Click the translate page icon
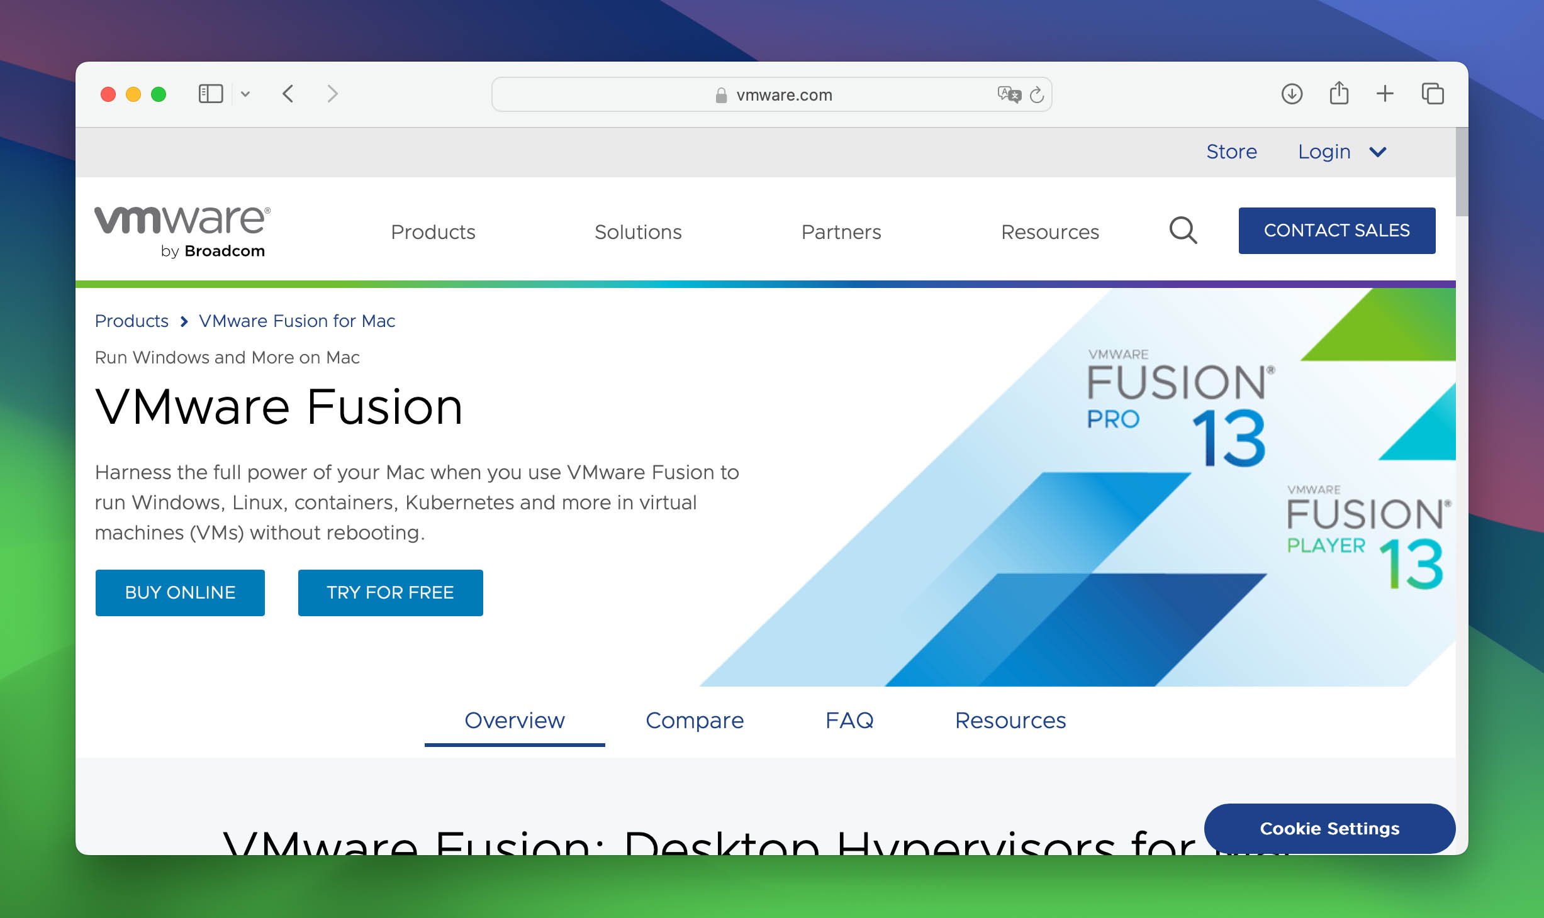Image resolution: width=1544 pixels, height=918 pixels. 1009,94
